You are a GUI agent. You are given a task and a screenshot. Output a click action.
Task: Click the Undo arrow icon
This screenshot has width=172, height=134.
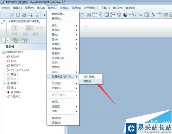tap(45, 15)
